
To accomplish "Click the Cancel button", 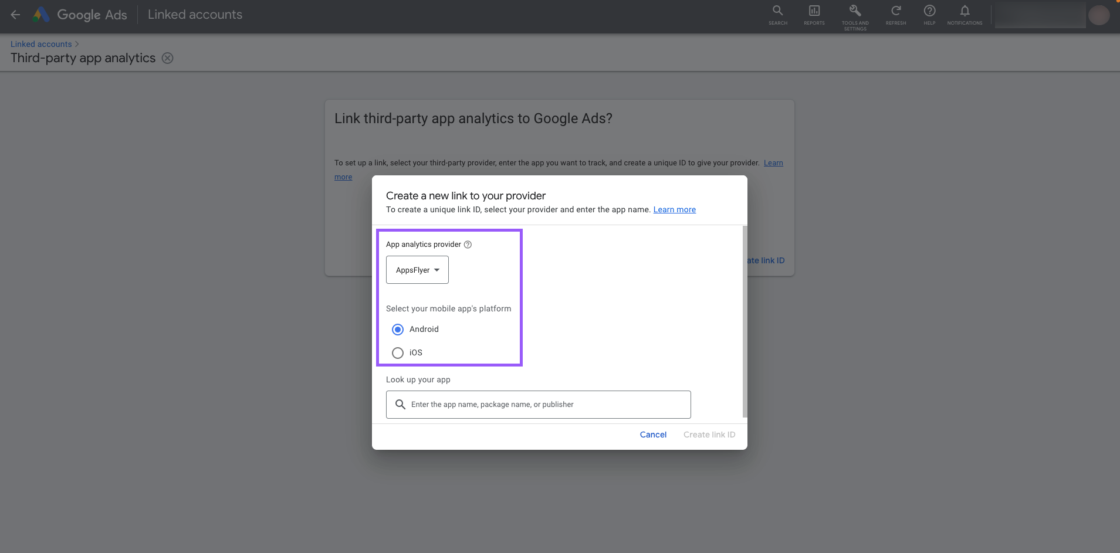I will (x=653, y=435).
